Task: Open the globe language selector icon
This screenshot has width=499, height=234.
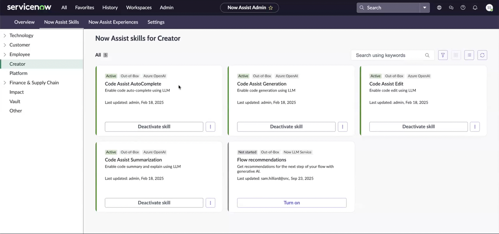Action: coord(439,8)
